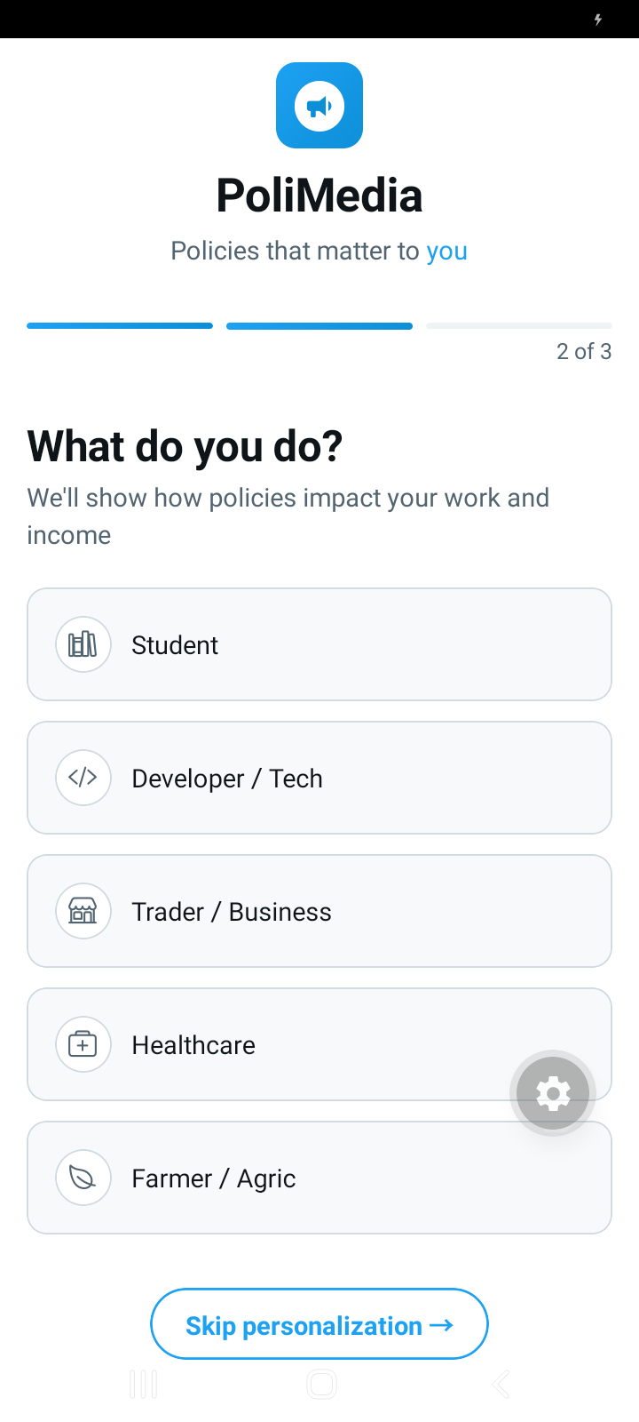Tap the Trader storefront icon
Image resolution: width=639 pixels, height=1422 pixels.
83,911
